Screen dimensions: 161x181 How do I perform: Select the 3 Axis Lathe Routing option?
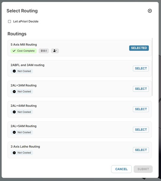(x=141, y=150)
